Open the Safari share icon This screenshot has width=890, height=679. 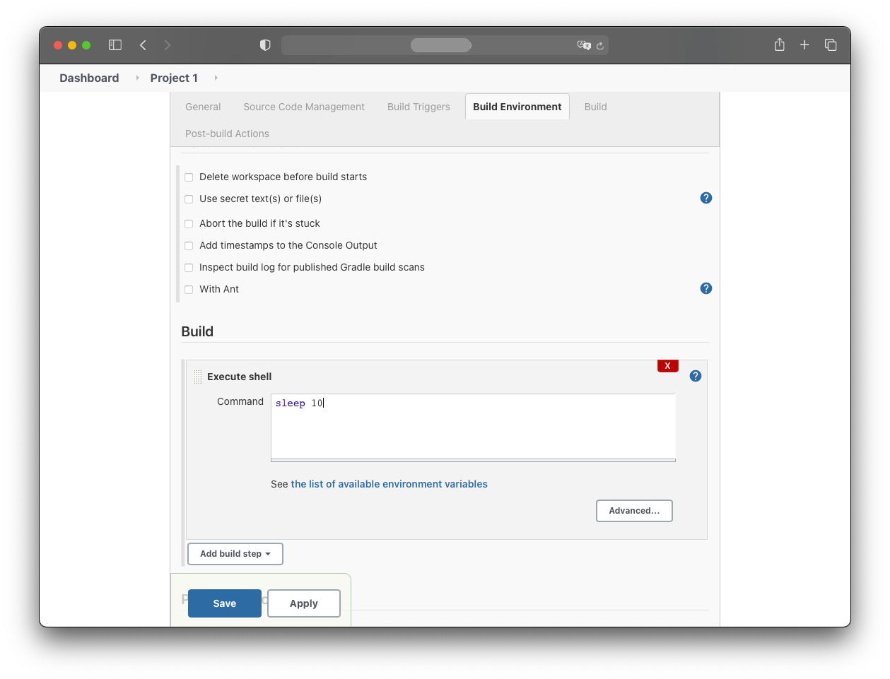click(x=779, y=45)
